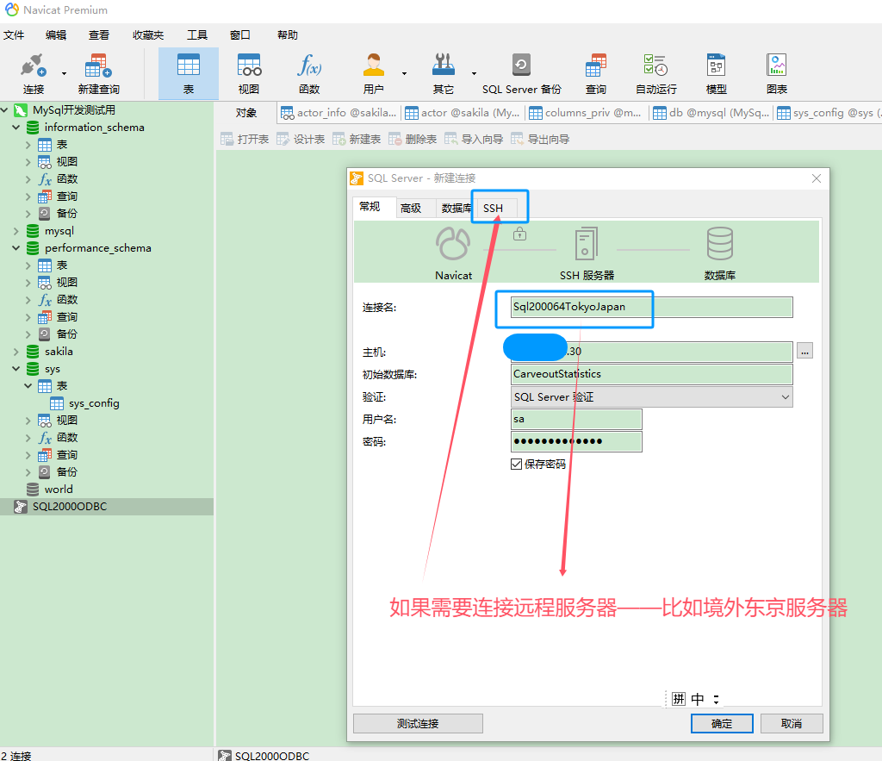Switch to db @mysql tab

click(x=711, y=113)
